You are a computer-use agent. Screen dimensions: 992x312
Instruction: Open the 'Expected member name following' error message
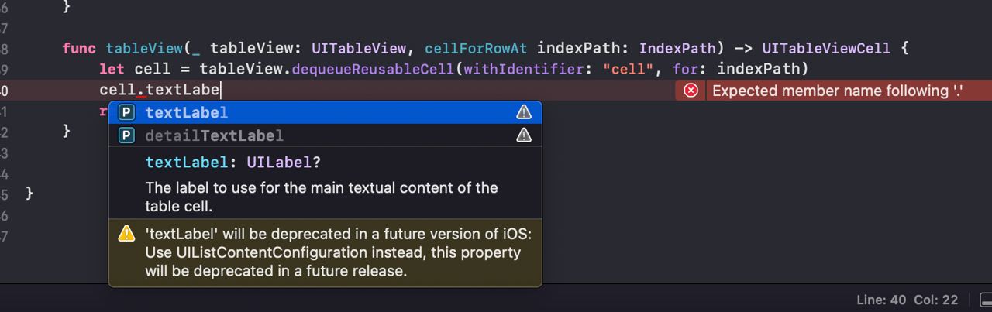[x=837, y=91]
